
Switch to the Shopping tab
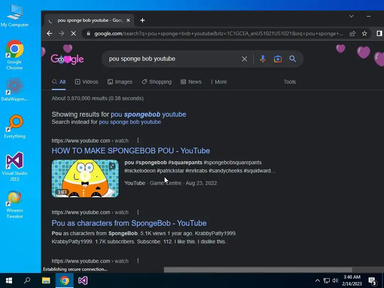157,82
